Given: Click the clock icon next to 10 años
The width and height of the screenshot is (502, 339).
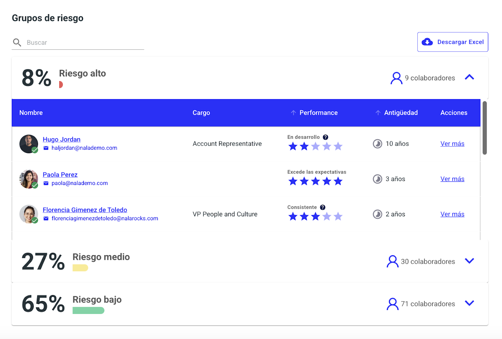Looking at the screenshot, I should point(377,144).
